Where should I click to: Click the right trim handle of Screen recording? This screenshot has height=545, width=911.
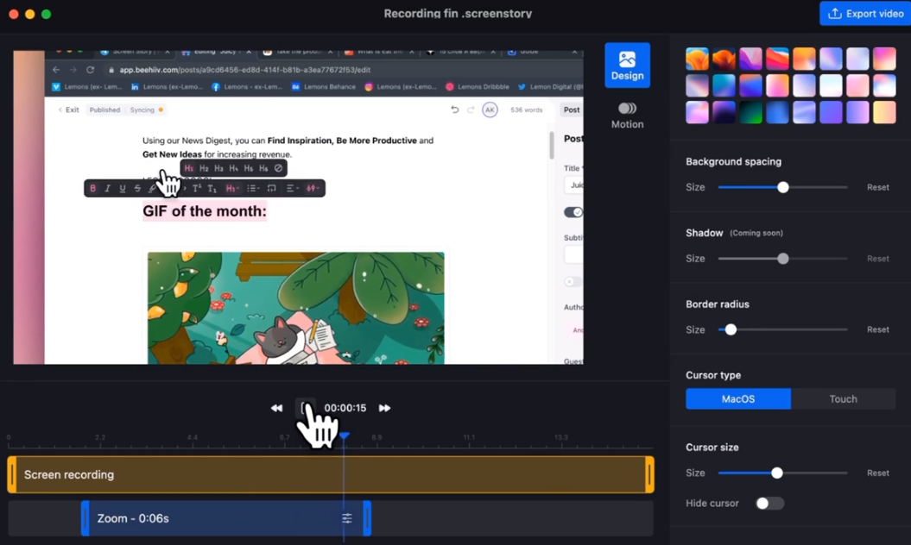point(648,475)
